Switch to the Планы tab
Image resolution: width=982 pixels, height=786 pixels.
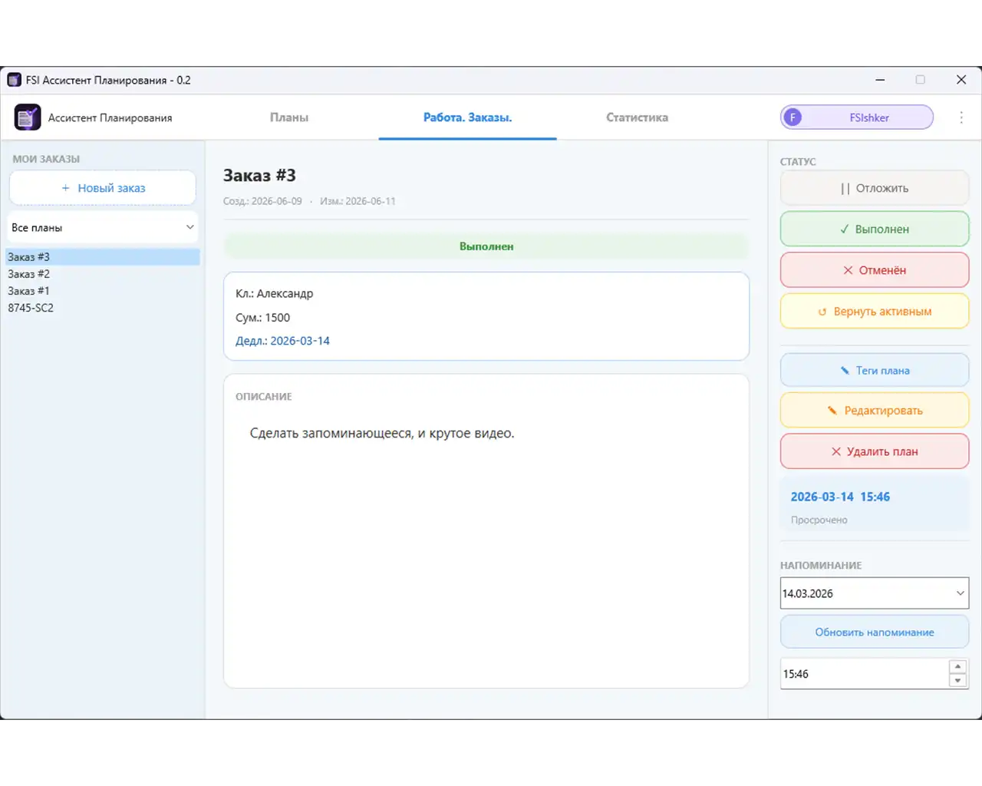point(289,117)
